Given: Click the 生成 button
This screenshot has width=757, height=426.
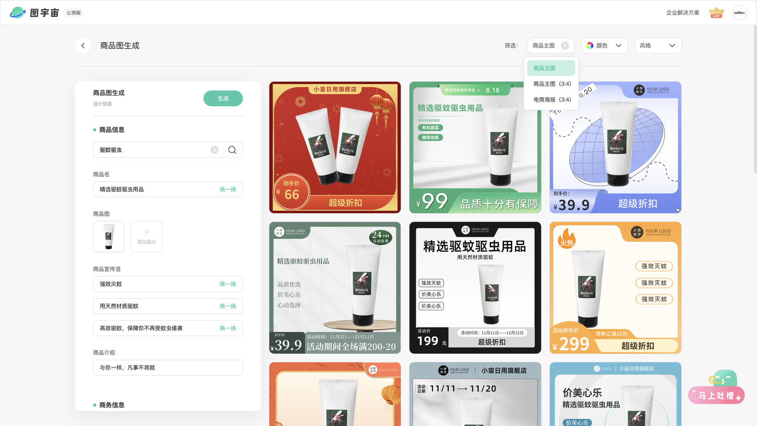Looking at the screenshot, I should pos(223,98).
